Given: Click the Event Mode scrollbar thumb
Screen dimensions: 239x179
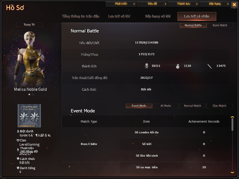Looking at the screenshot, I should [x=232, y=124].
